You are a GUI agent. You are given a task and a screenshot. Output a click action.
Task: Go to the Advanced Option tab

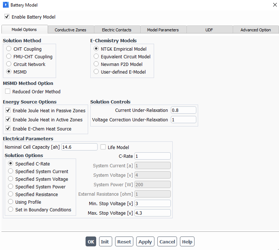256,30
